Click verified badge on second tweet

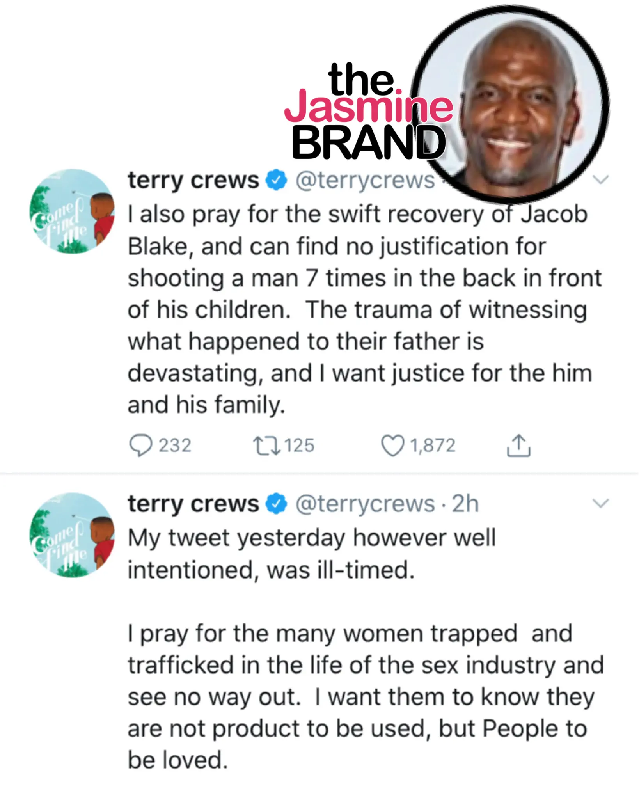(x=276, y=504)
